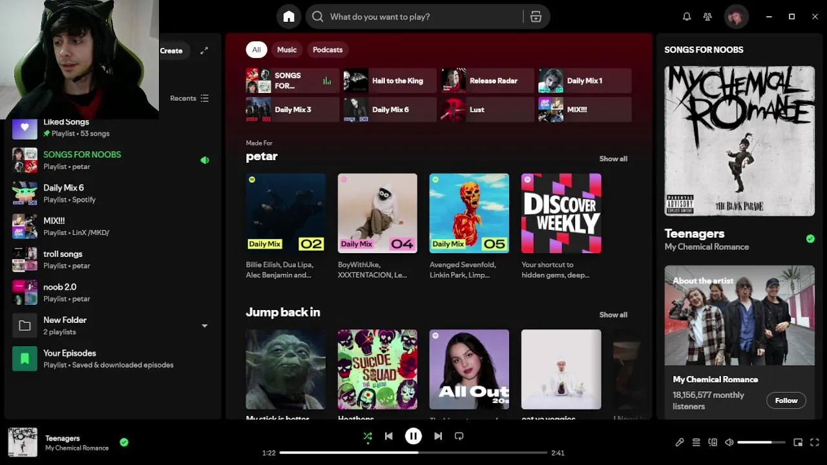Viewport: 827px width, 465px height.
Task: Open the play queue
Action: click(696, 442)
